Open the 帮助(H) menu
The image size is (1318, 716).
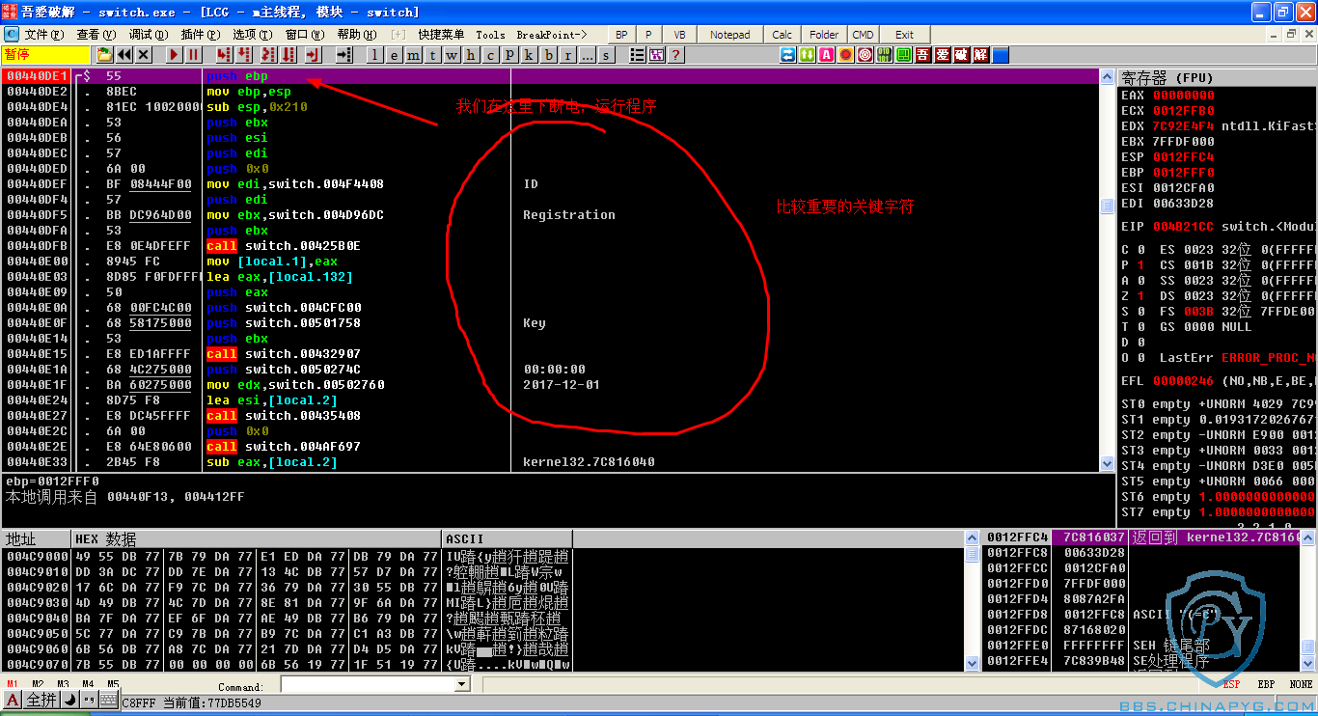click(x=357, y=35)
